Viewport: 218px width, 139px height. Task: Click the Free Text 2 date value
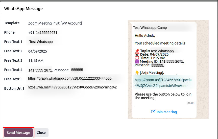pyautogui.click(x=38, y=51)
